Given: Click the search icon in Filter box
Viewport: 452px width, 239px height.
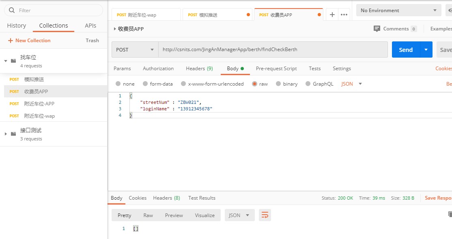Looking at the screenshot, I should [x=12, y=10].
